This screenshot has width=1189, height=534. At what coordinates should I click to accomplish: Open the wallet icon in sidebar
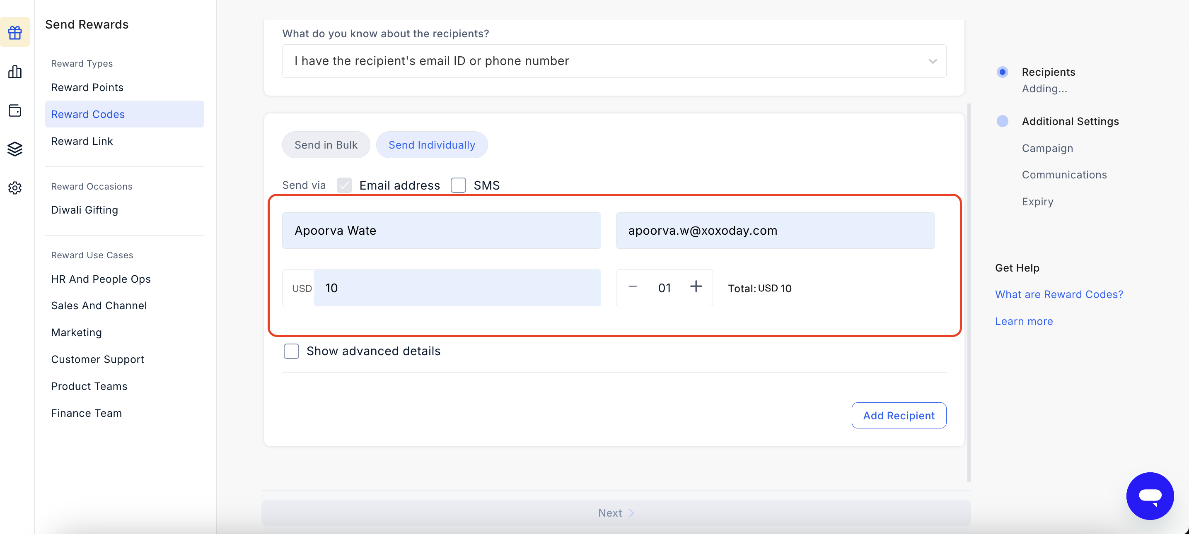(15, 111)
